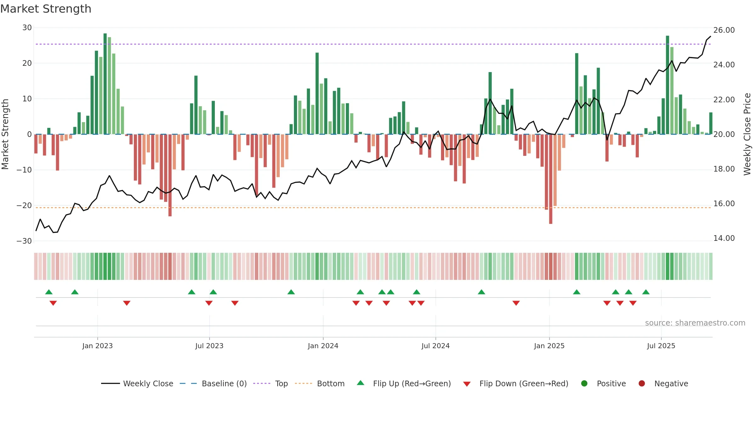
Task: Click the vertical Market Strength axis title
Action: (x=5, y=134)
